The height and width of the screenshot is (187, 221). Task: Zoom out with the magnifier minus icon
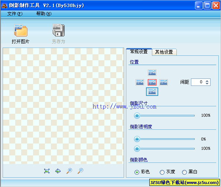coord(80,171)
